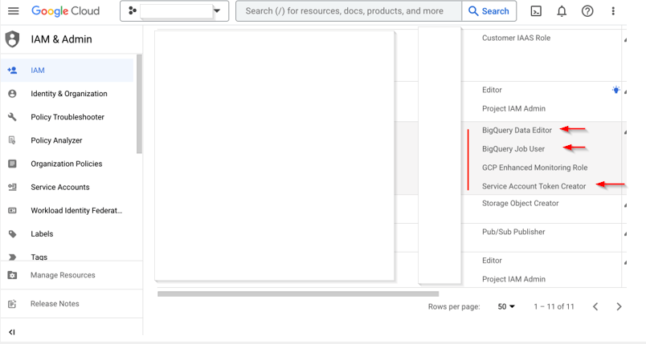
Task: Click the Release Notes icon
Action: coord(12,304)
